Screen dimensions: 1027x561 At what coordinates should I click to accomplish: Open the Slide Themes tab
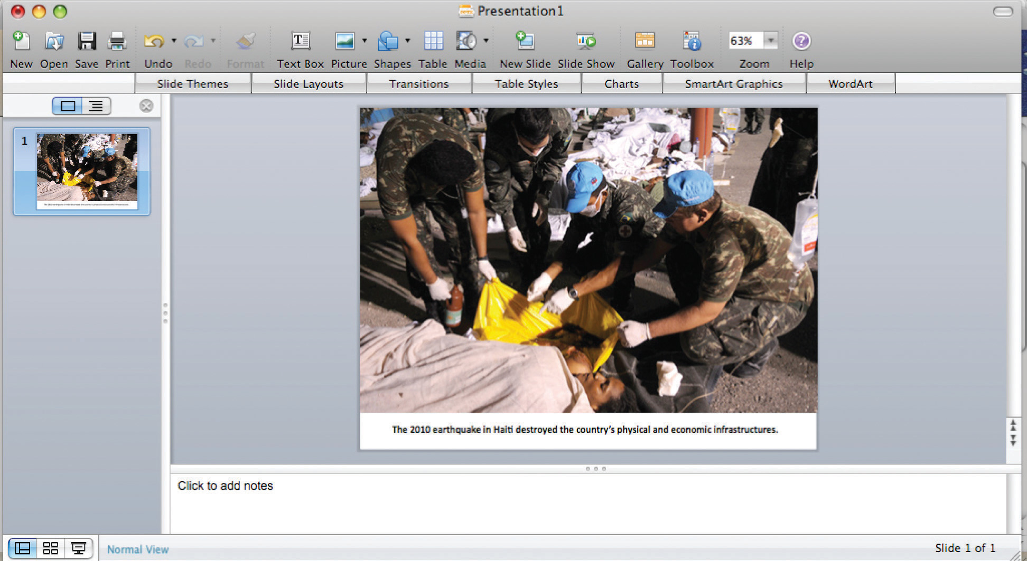(x=192, y=84)
